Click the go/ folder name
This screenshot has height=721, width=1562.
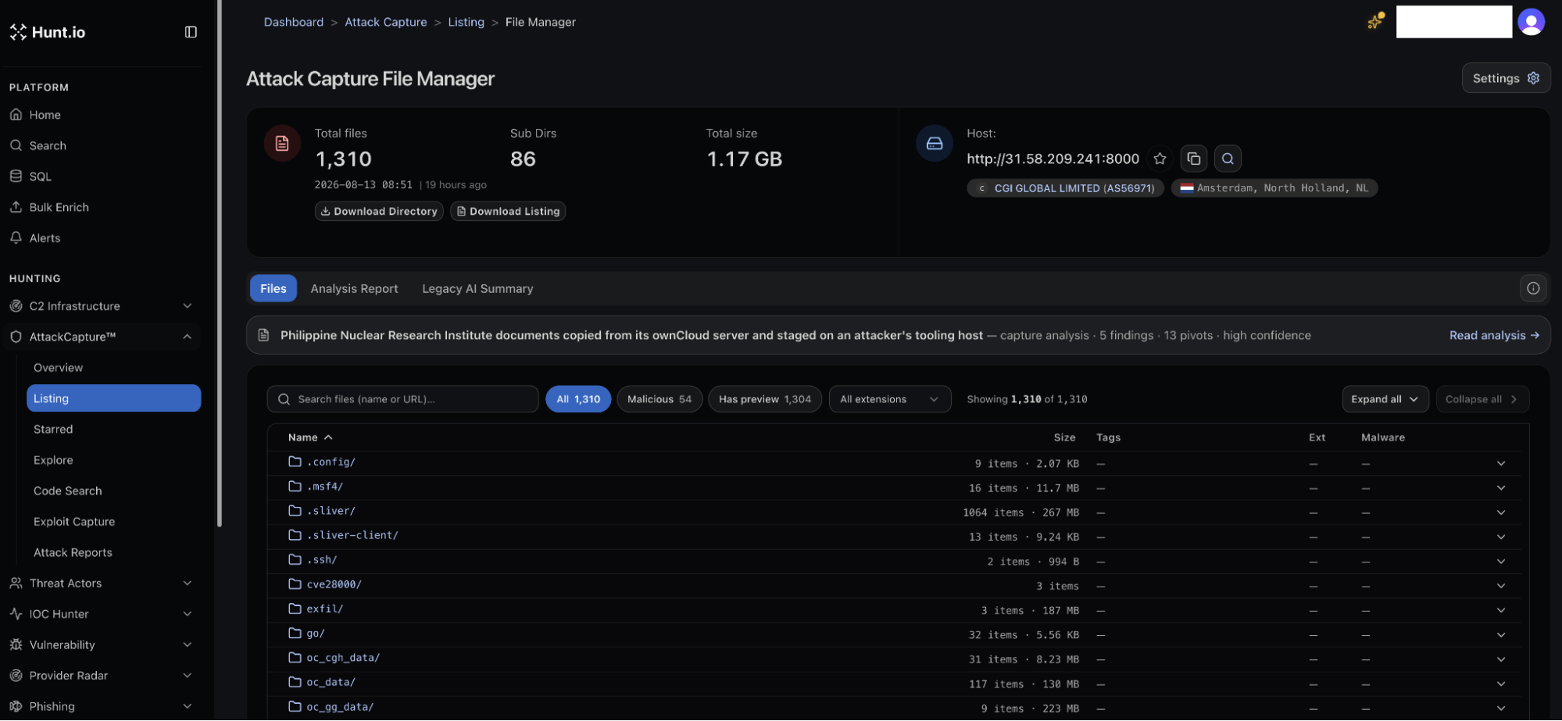(x=316, y=634)
